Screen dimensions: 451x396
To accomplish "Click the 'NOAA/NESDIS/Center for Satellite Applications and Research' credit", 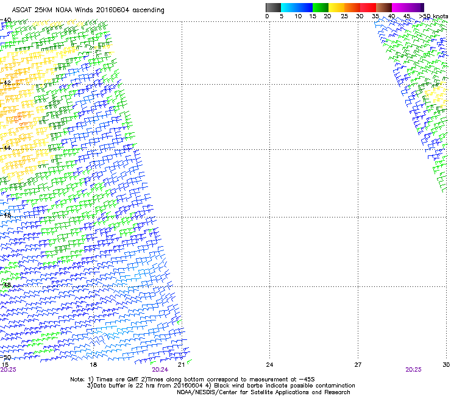I will coord(263,392).
